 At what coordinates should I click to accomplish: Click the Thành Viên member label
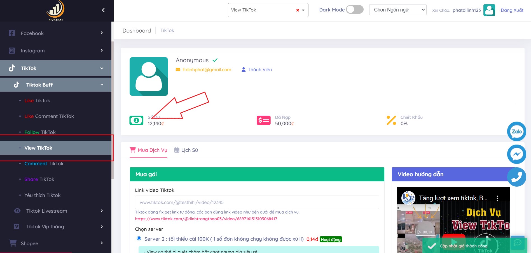tap(260, 69)
